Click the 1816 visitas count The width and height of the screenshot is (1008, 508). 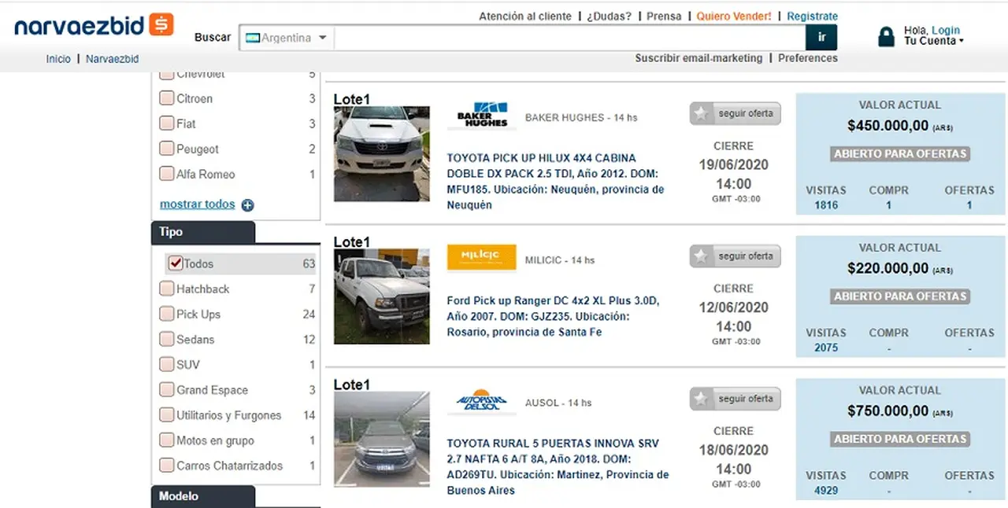click(x=826, y=205)
